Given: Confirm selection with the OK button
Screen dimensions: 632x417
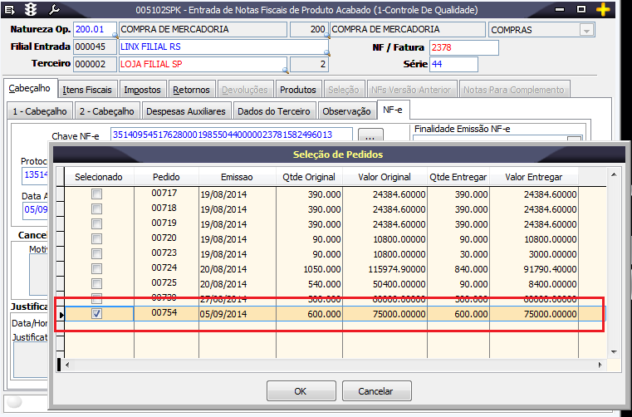Looking at the screenshot, I should 300,390.
